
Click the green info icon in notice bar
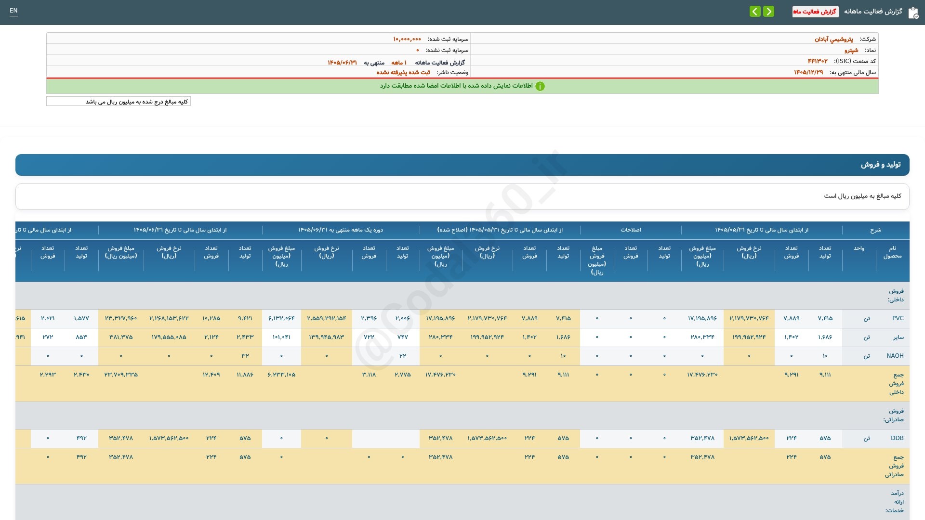coord(540,86)
